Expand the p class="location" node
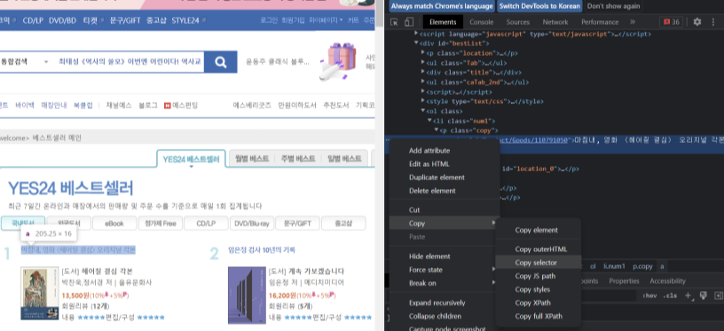The width and height of the screenshot is (724, 331). 423,53
